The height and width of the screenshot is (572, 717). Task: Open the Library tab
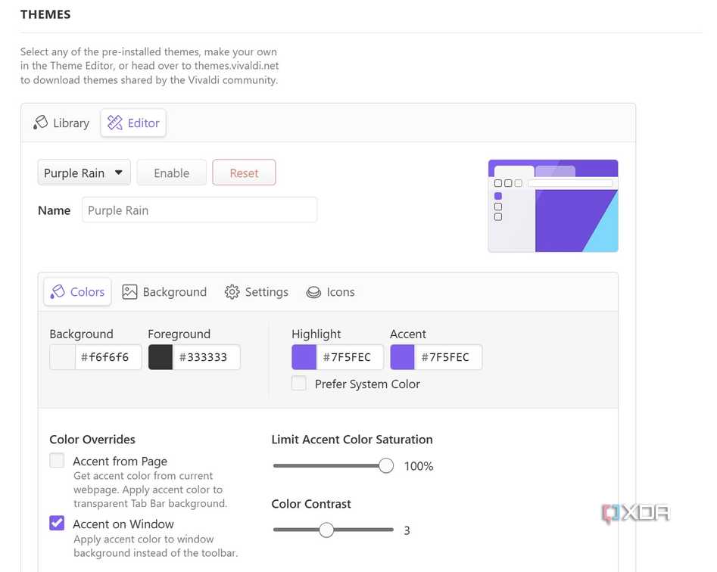tap(61, 123)
